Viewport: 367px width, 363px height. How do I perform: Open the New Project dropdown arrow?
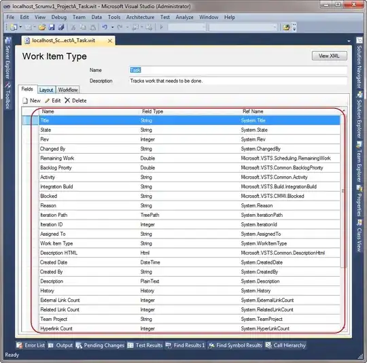coord(20,27)
